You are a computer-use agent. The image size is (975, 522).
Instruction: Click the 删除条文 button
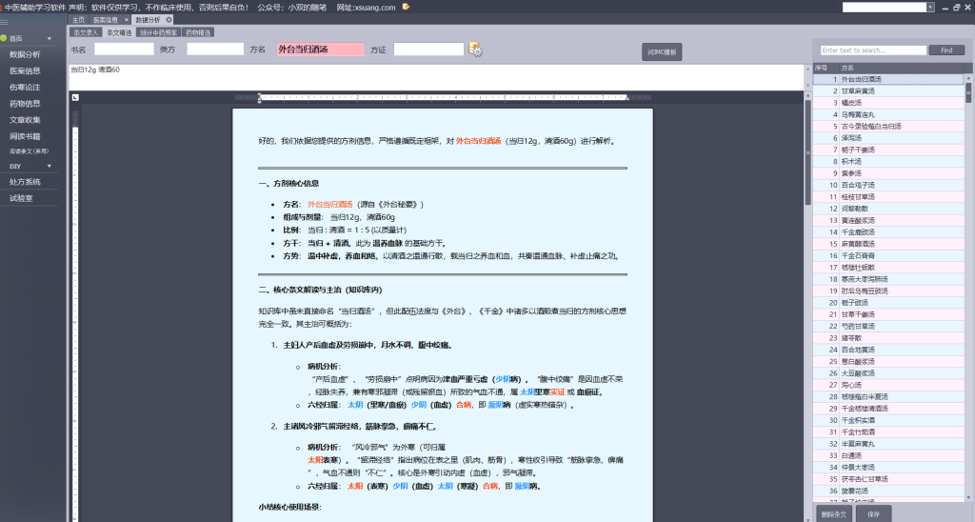click(x=832, y=513)
